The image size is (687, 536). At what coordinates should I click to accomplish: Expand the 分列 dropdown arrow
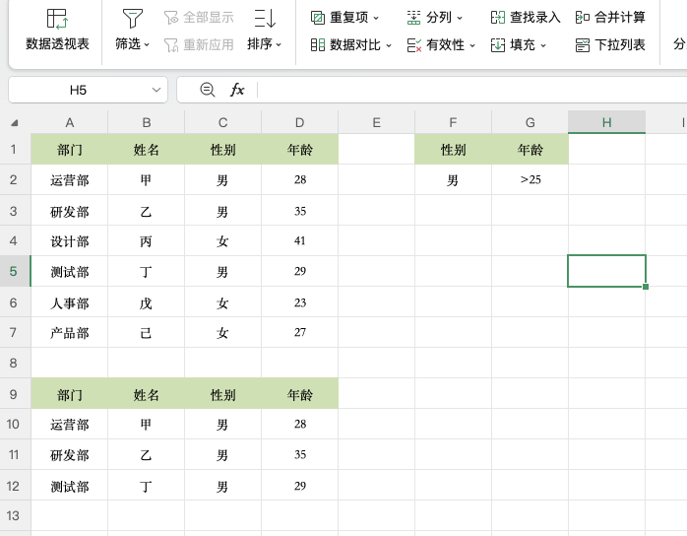point(460,18)
